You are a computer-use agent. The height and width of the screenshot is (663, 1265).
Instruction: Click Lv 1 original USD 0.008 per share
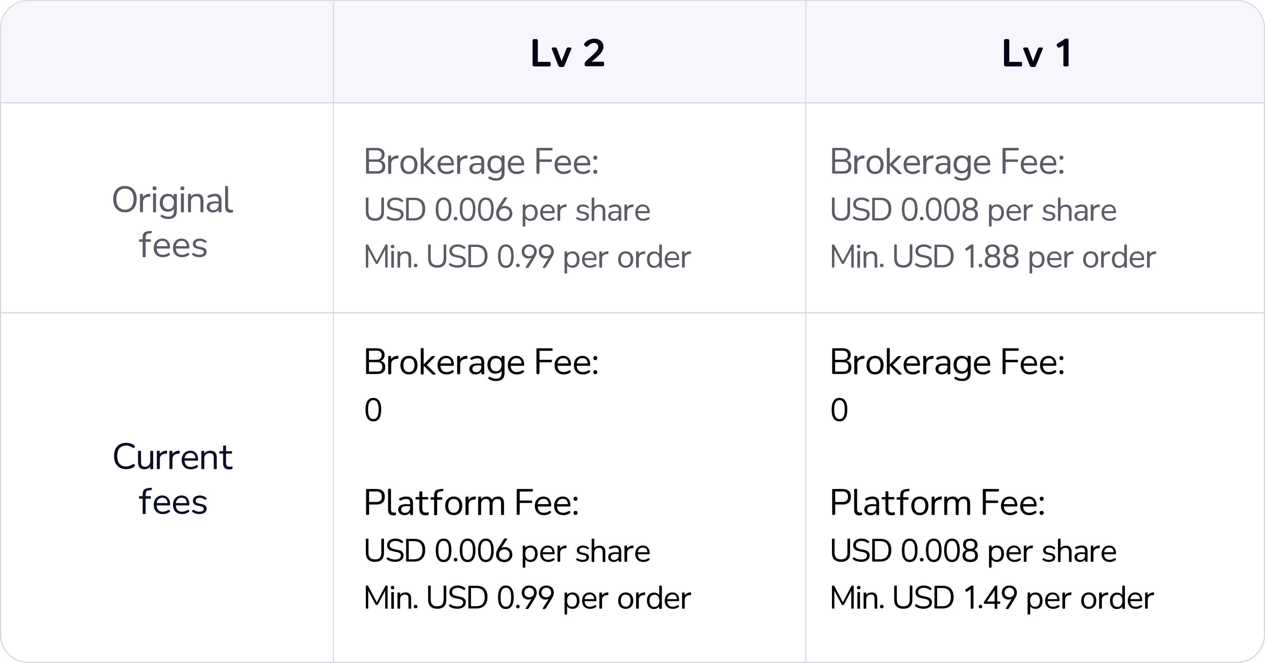point(973,210)
